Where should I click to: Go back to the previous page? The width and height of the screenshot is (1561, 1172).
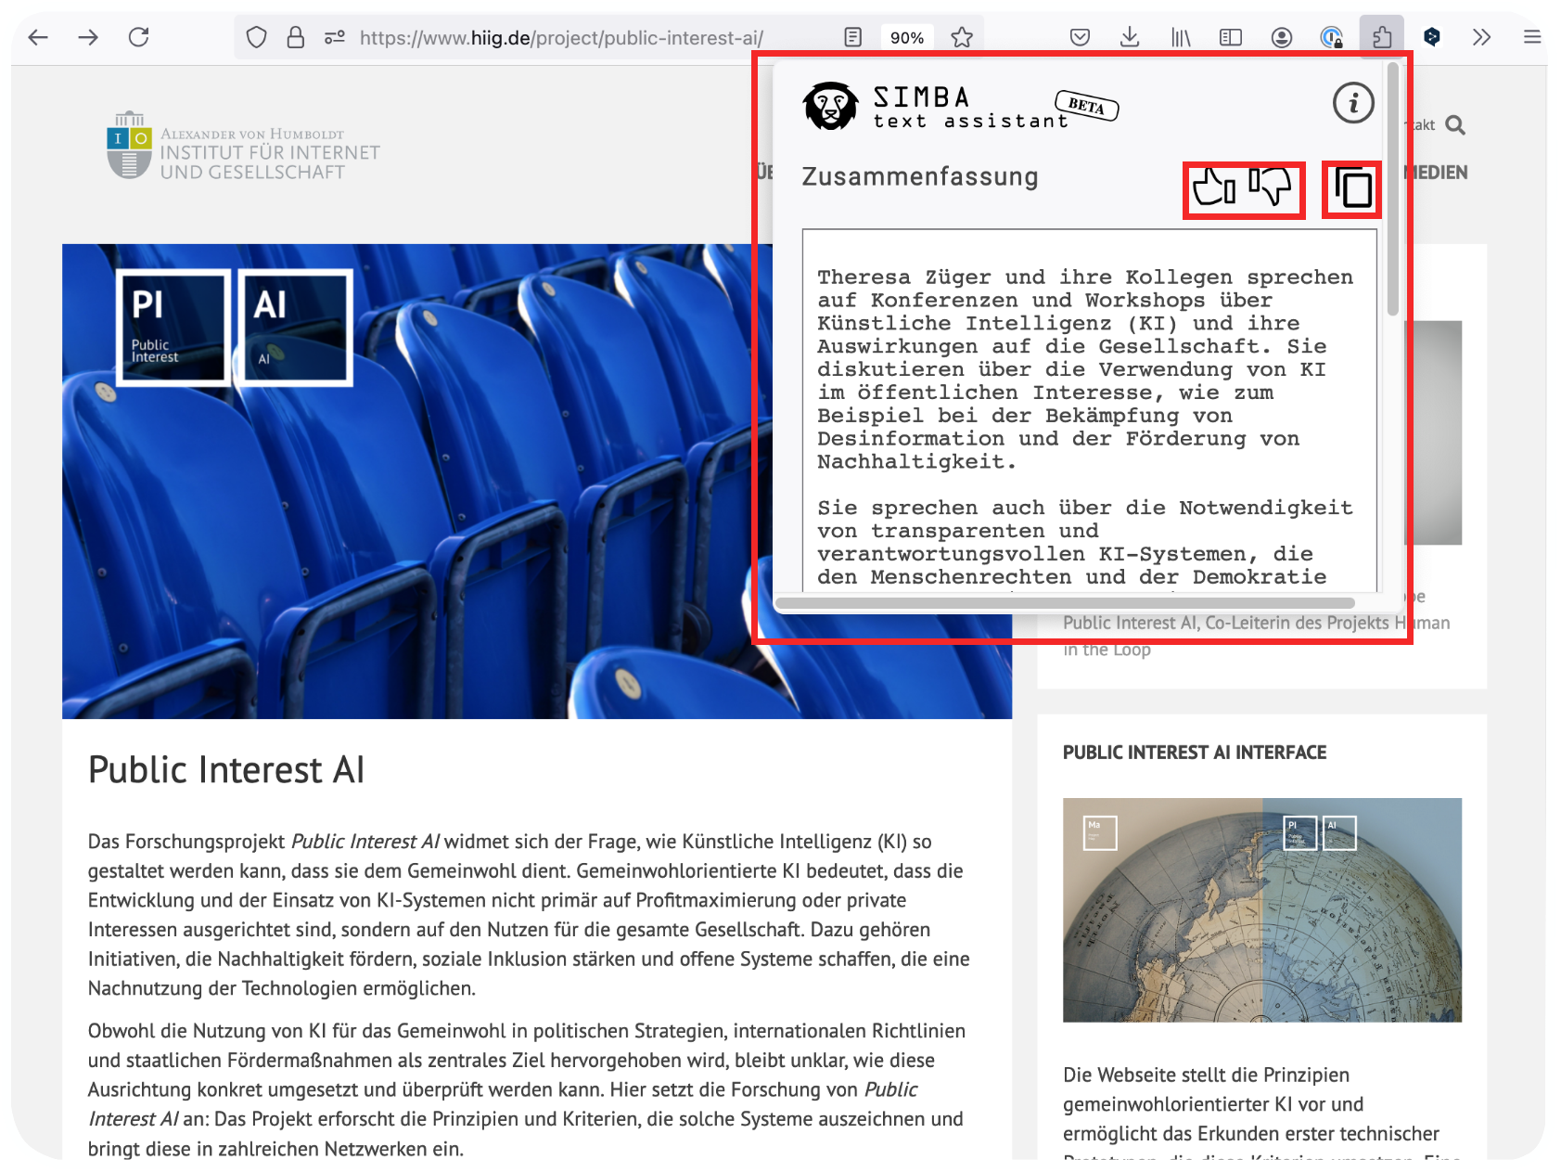pos(38,37)
